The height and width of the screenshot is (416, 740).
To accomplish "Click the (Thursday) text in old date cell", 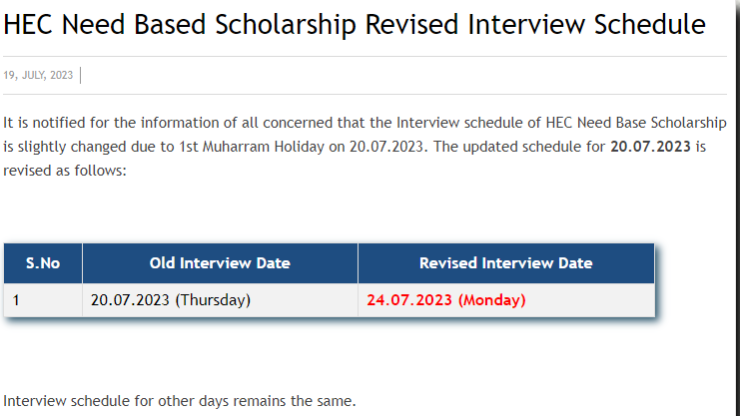I will pos(213,300).
